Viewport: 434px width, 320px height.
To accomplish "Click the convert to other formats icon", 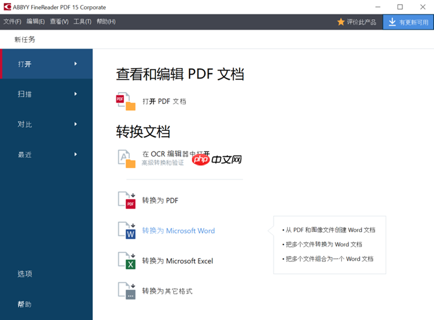I will [x=127, y=290].
